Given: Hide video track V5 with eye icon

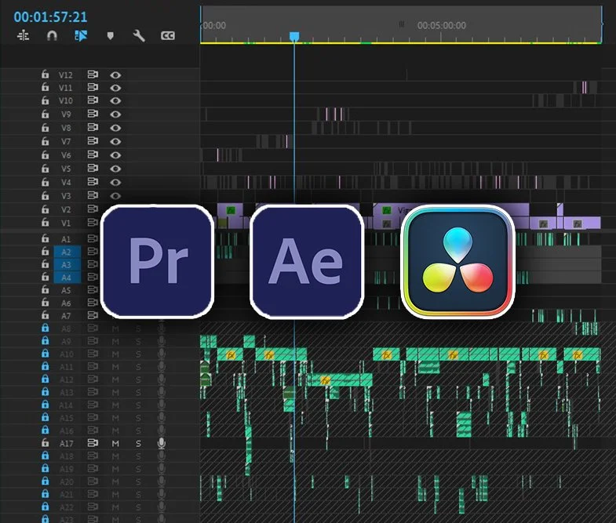Looking at the screenshot, I should [115, 169].
